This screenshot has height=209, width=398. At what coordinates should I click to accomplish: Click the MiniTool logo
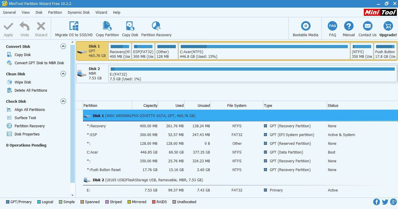[x=380, y=12]
